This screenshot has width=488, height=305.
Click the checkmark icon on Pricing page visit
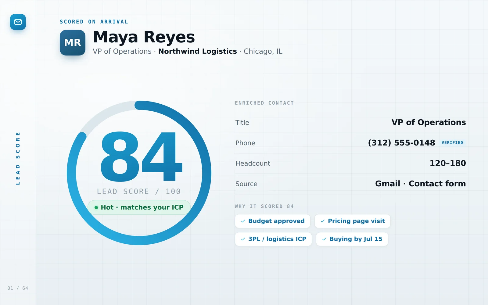(x=323, y=221)
